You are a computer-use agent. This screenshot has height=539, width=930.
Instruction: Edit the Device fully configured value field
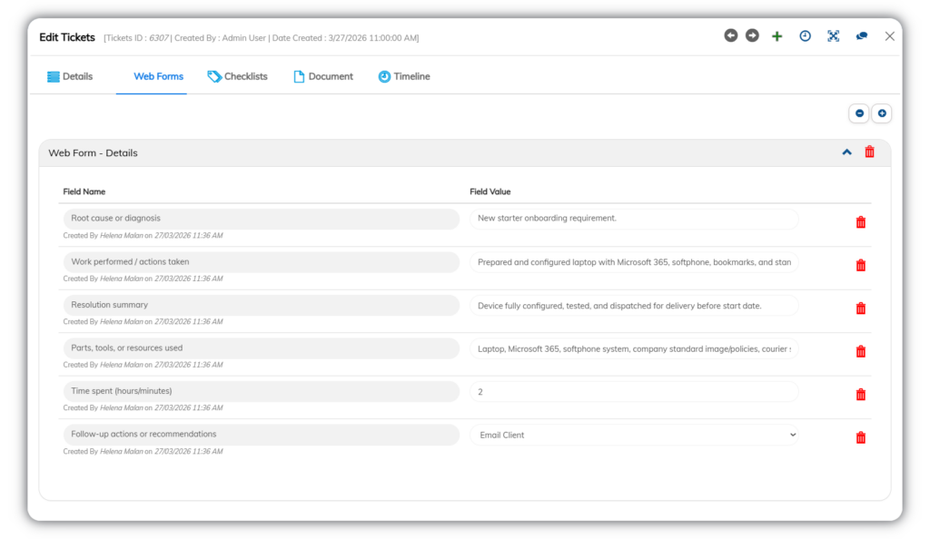click(634, 306)
